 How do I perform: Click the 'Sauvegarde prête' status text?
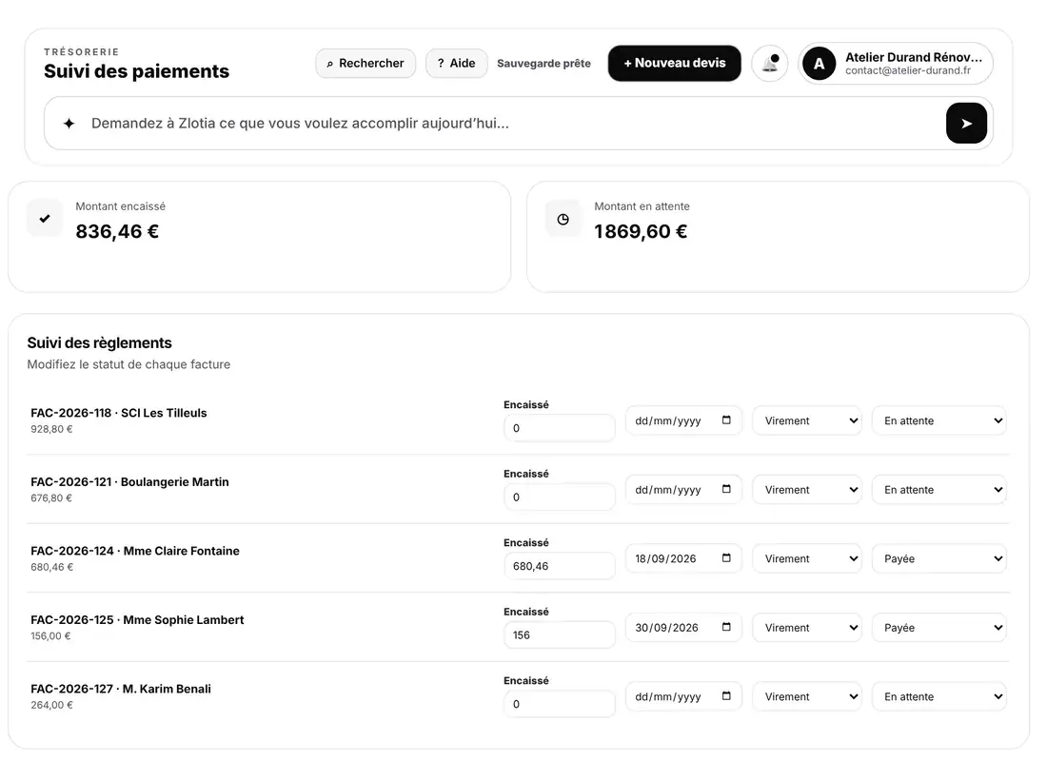[544, 64]
